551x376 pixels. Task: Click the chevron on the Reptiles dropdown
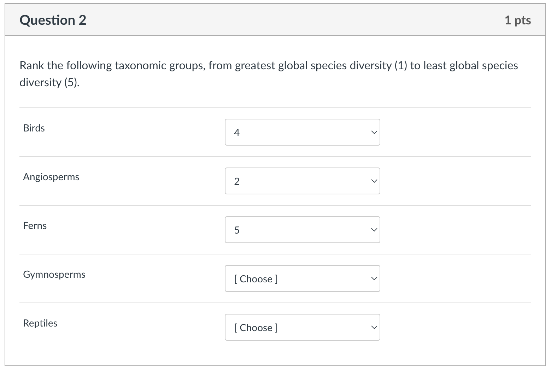click(x=373, y=327)
